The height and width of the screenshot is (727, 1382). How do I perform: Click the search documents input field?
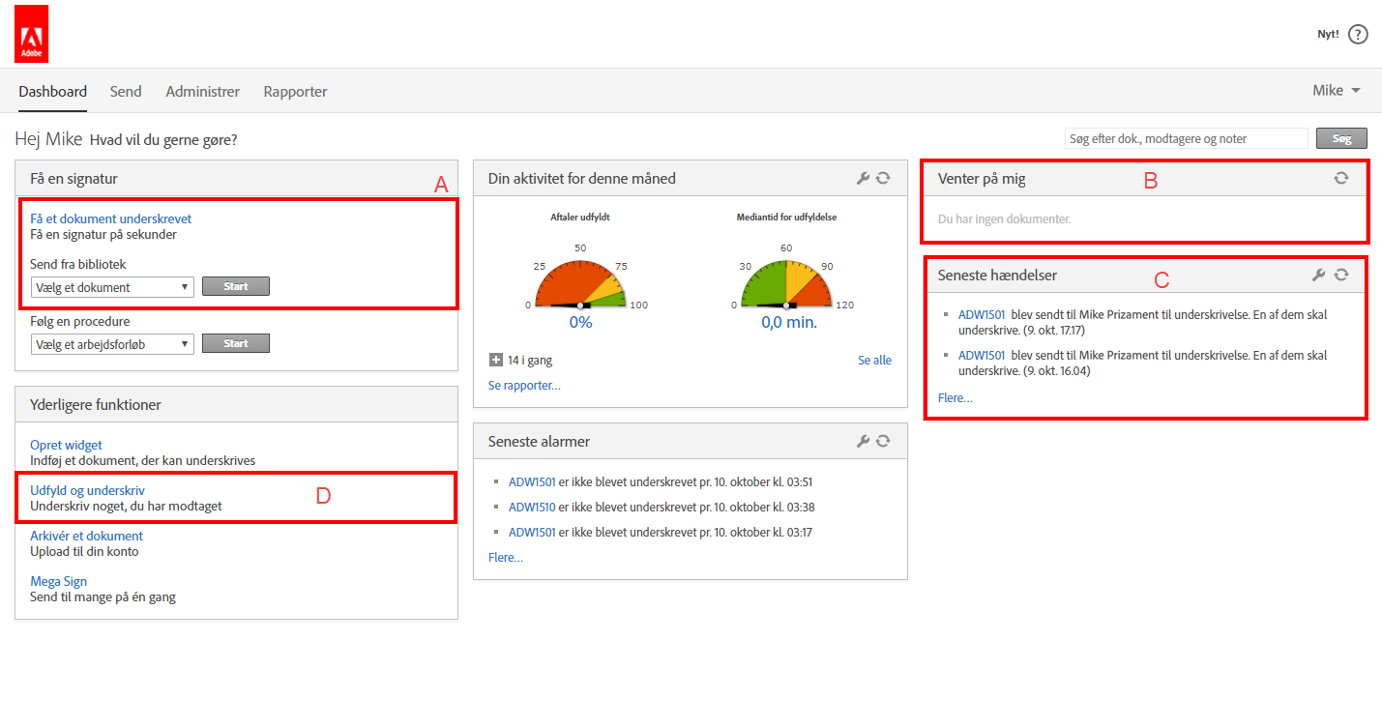pyautogui.click(x=1185, y=138)
